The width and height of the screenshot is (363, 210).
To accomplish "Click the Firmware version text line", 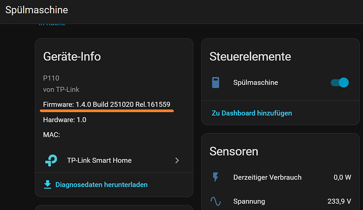I will (106, 104).
